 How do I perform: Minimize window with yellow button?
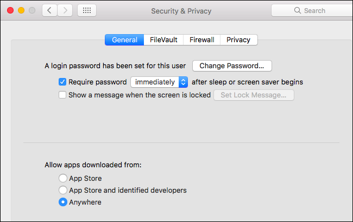22,11
